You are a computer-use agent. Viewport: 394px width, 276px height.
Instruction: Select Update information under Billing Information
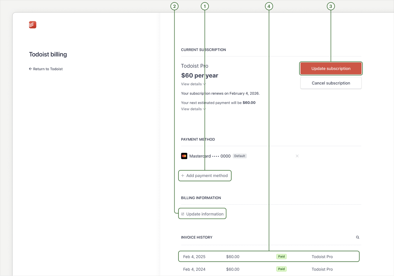click(202, 213)
